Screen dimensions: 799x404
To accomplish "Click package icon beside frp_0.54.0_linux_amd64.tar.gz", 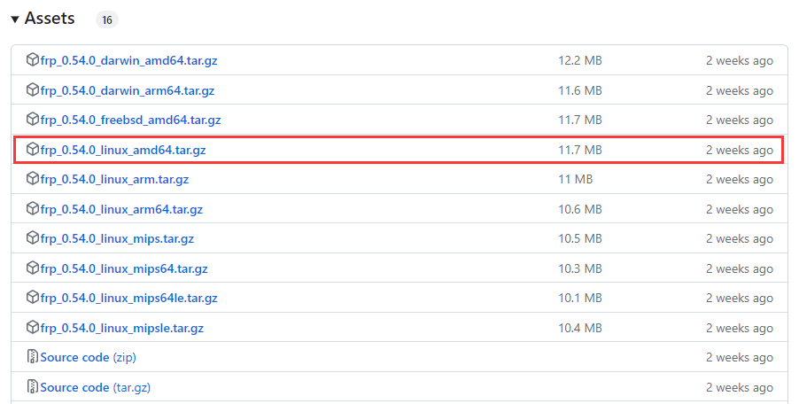I will (33, 150).
